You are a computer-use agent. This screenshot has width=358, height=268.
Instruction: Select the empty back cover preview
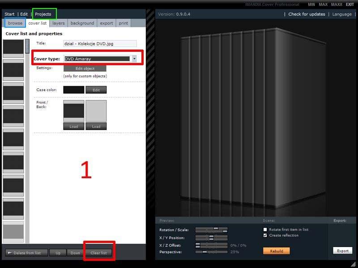(x=96, y=111)
